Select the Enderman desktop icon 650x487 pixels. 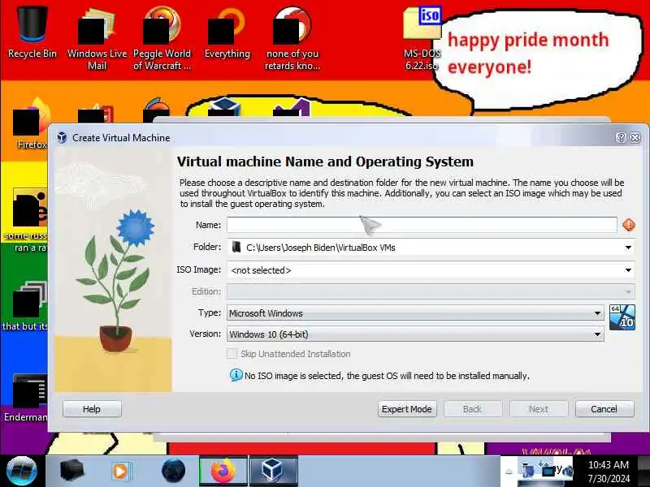[26, 399]
